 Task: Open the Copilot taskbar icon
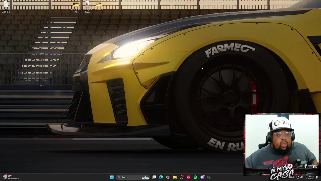point(168,177)
